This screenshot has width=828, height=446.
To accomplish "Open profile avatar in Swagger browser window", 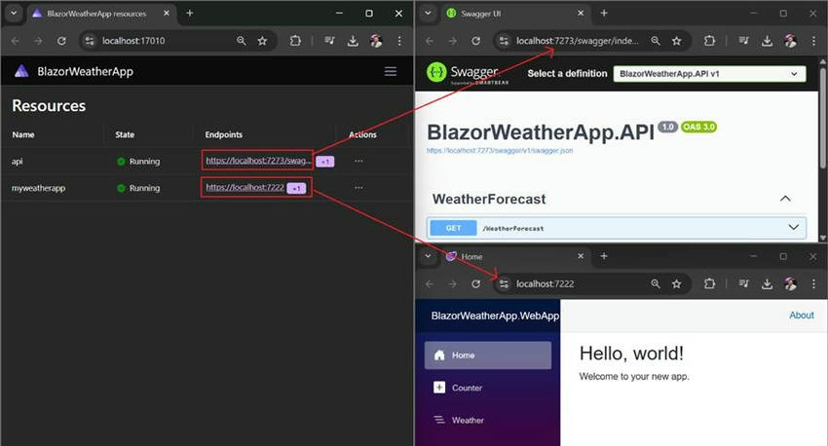I will pos(791,41).
